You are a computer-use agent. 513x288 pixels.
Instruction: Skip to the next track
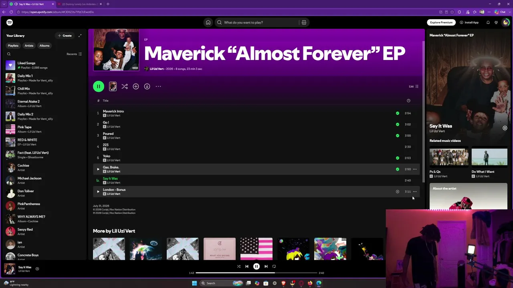[266, 266]
